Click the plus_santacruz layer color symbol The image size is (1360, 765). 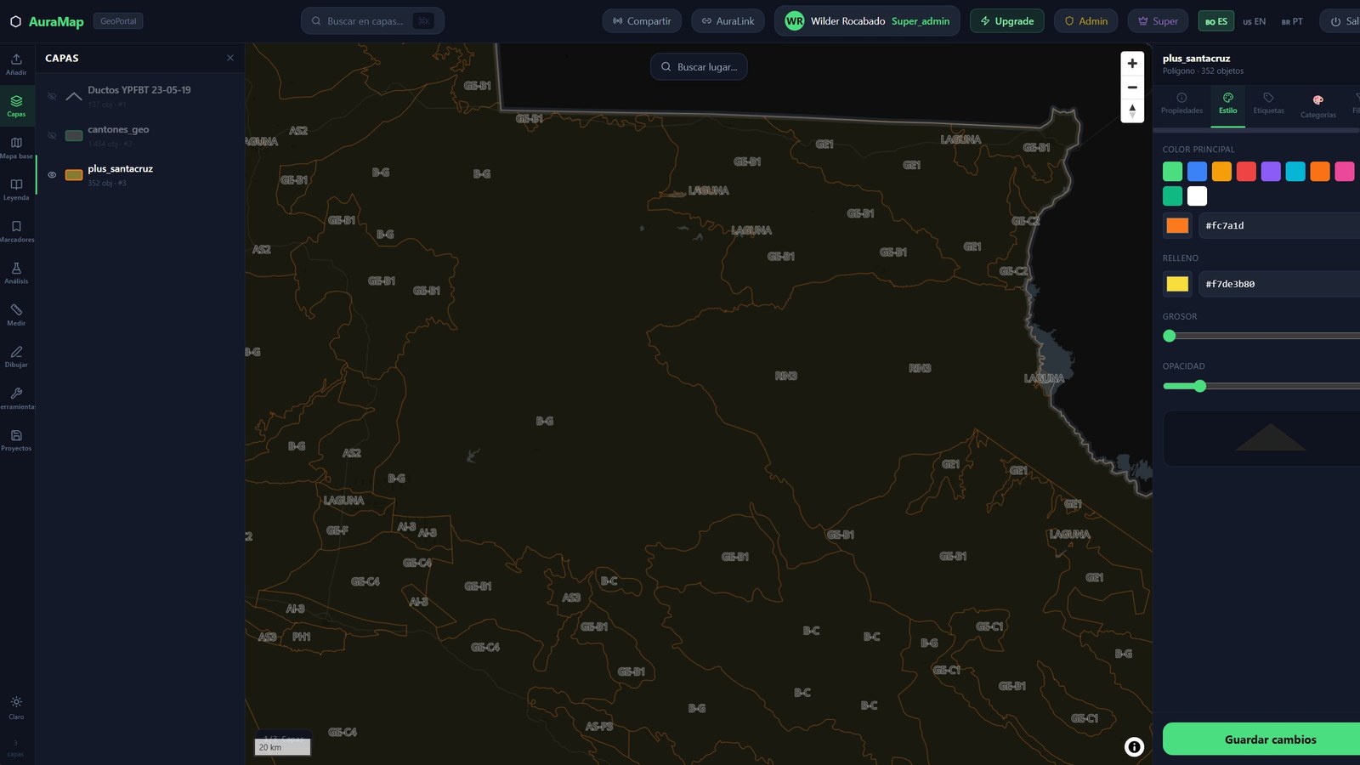74,175
